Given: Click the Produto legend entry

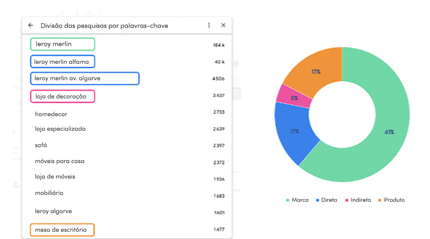Looking at the screenshot, I should (x=391, y=200).
